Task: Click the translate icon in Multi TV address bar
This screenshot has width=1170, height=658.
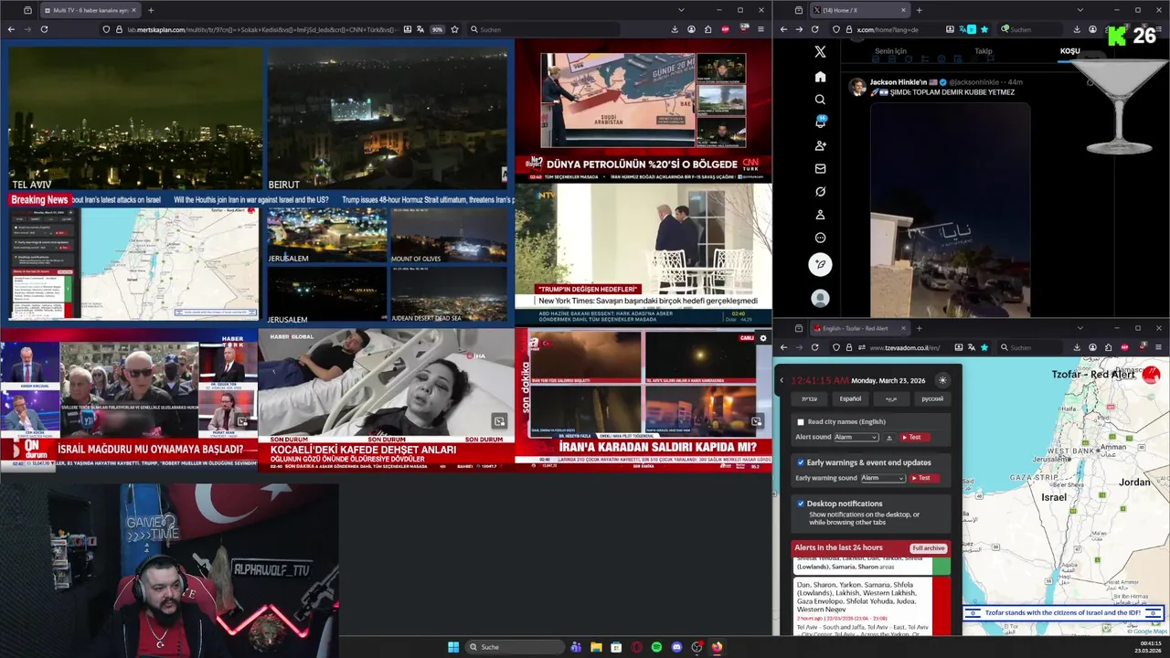Action: 420,29
